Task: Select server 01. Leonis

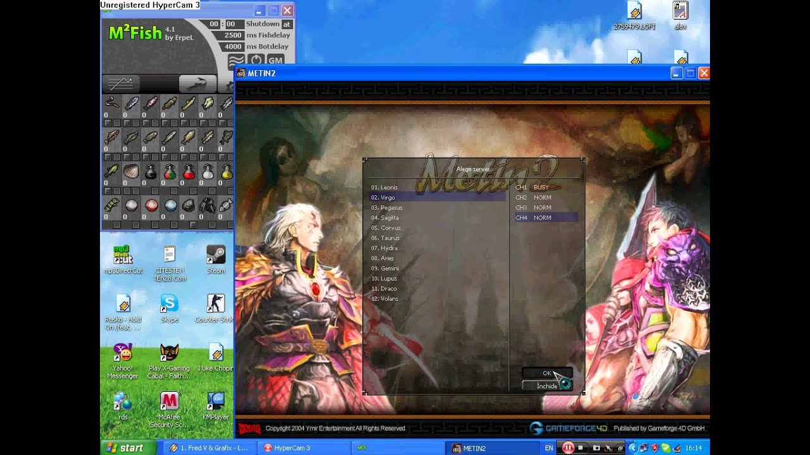Action: [x=438, y=187]
